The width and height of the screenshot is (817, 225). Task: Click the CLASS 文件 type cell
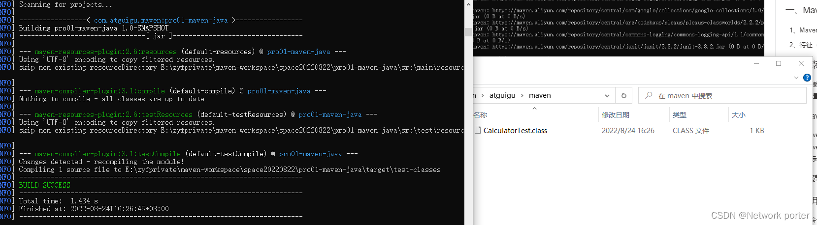pos(691,131)
